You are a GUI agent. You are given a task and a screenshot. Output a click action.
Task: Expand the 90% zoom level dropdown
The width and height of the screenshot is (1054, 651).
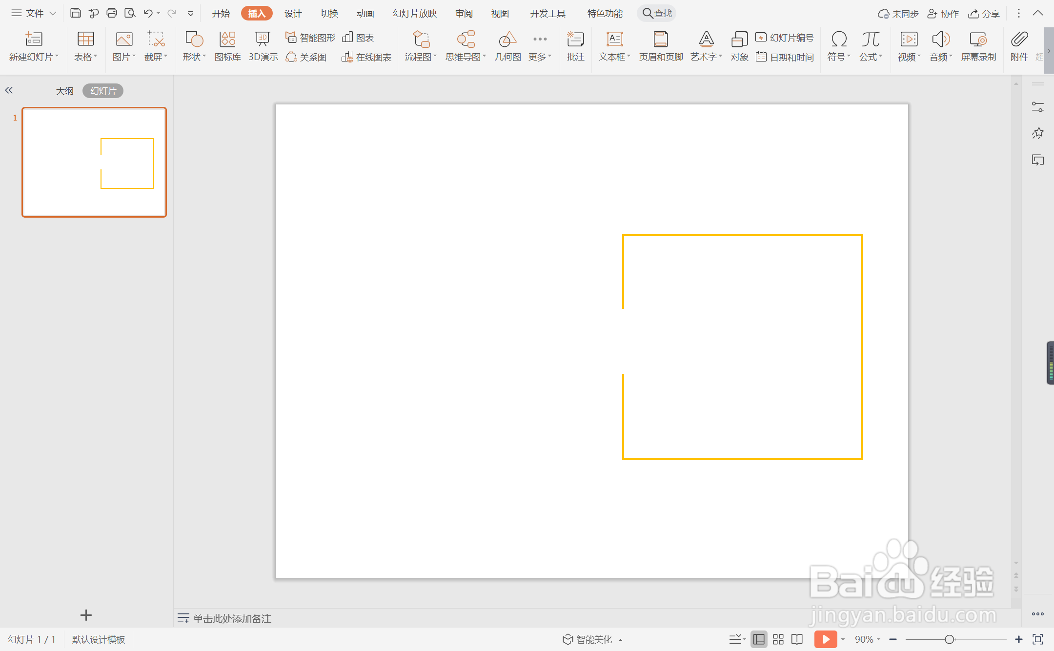click(x=868, y=639)
